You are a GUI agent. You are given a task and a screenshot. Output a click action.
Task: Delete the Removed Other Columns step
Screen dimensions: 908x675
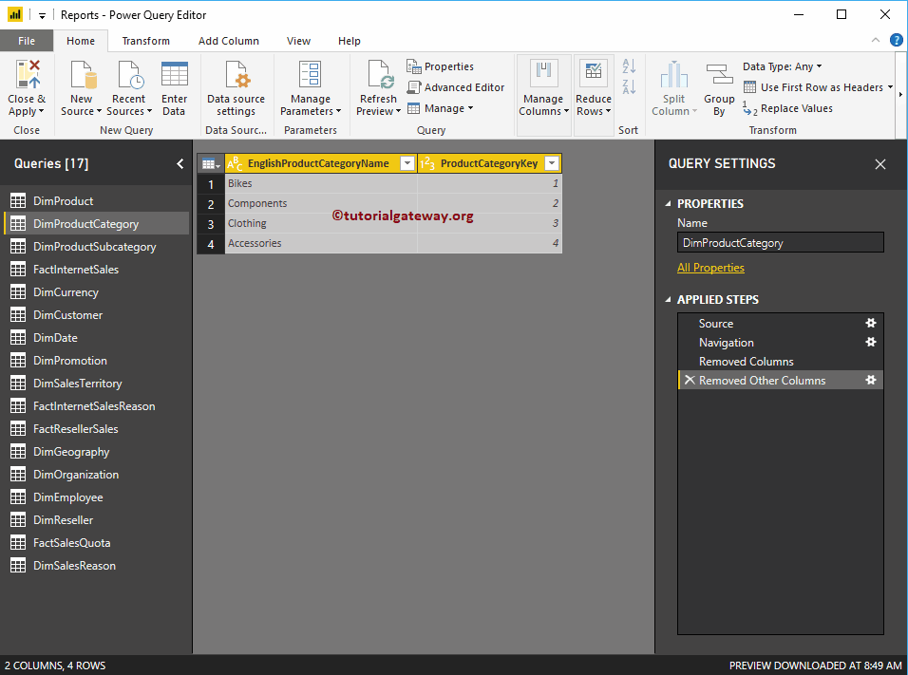(x=690, y=381)
